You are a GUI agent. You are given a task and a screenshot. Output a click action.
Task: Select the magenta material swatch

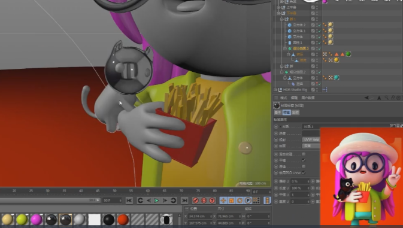pyautogui.click(x=37, y=220)
